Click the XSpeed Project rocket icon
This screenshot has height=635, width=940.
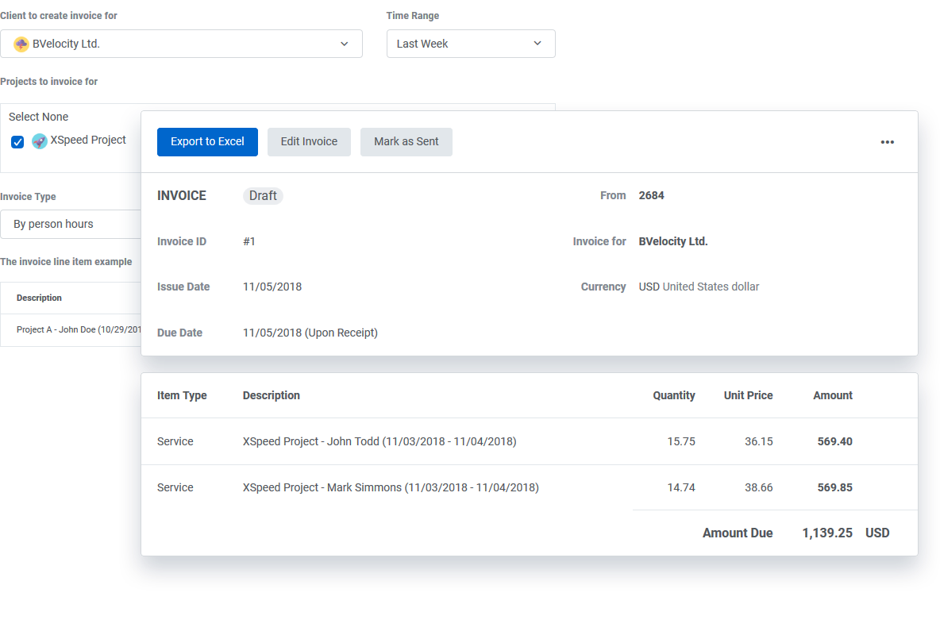(x=40, y=141)
